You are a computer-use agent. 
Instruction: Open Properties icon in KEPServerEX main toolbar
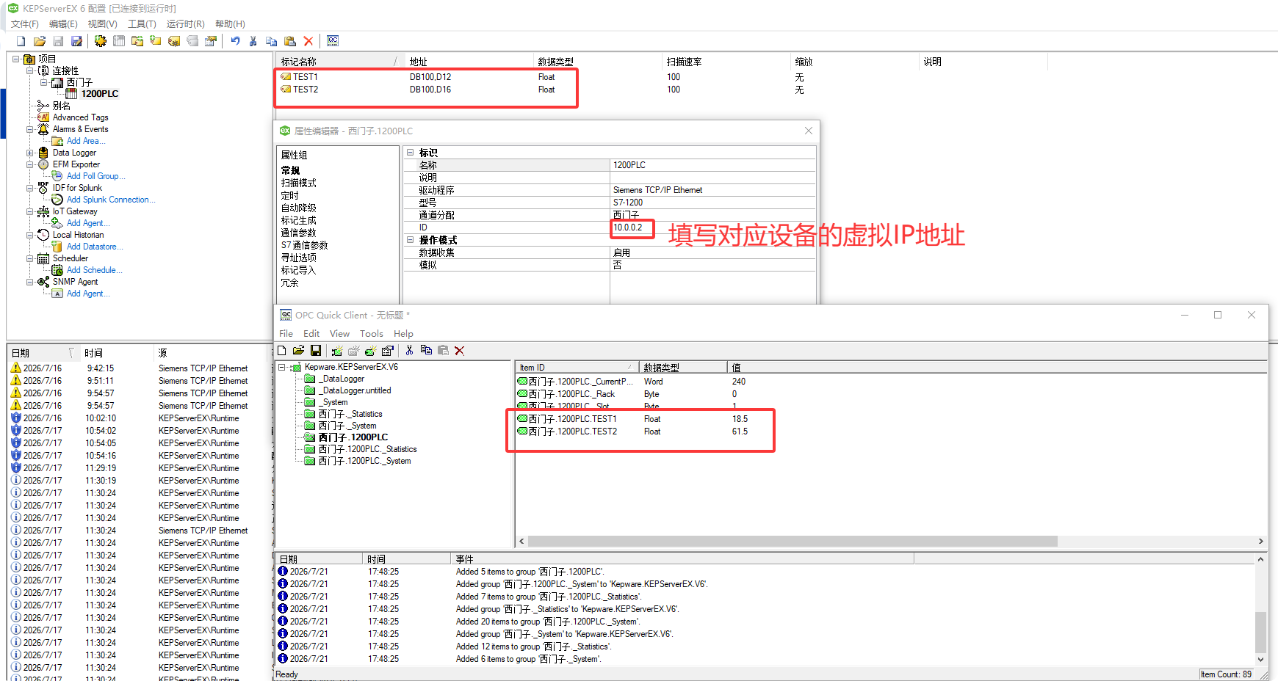[211, 41]
